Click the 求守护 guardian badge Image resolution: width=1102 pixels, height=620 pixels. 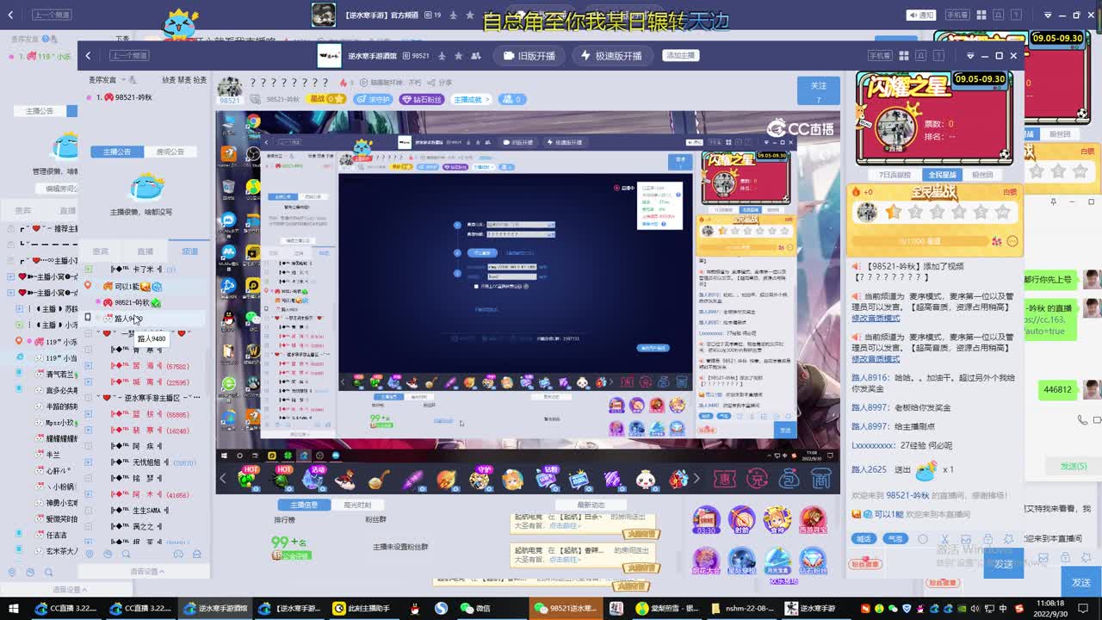[374, 99]
